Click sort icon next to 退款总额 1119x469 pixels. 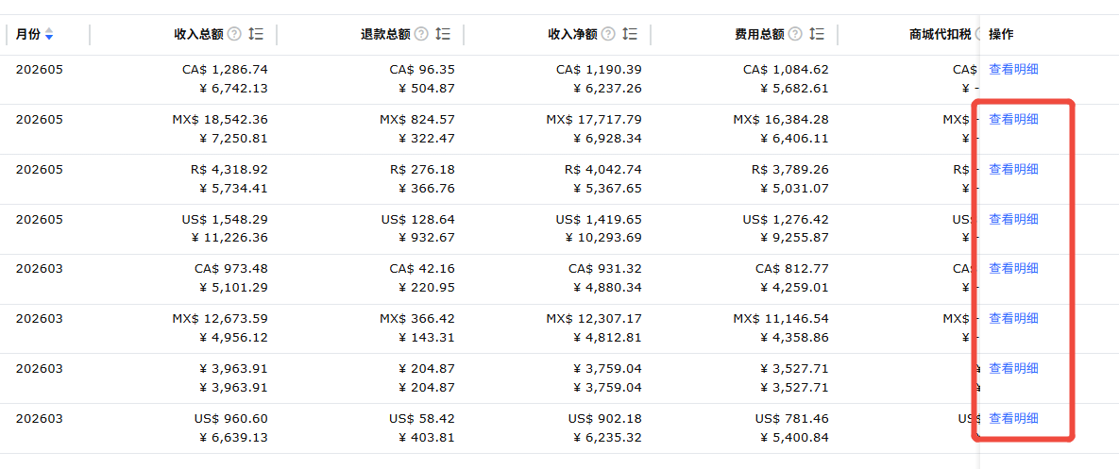(443, 34)
